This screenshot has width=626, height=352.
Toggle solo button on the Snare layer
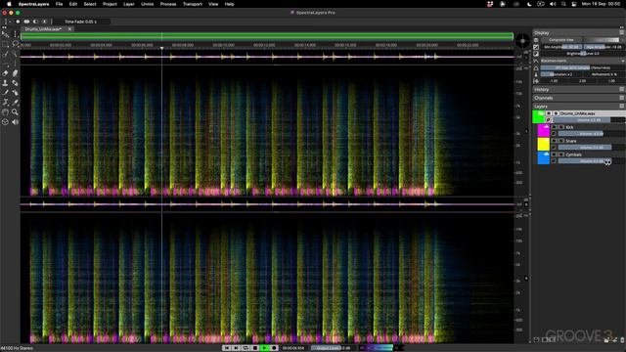click(x=561, y=141)
